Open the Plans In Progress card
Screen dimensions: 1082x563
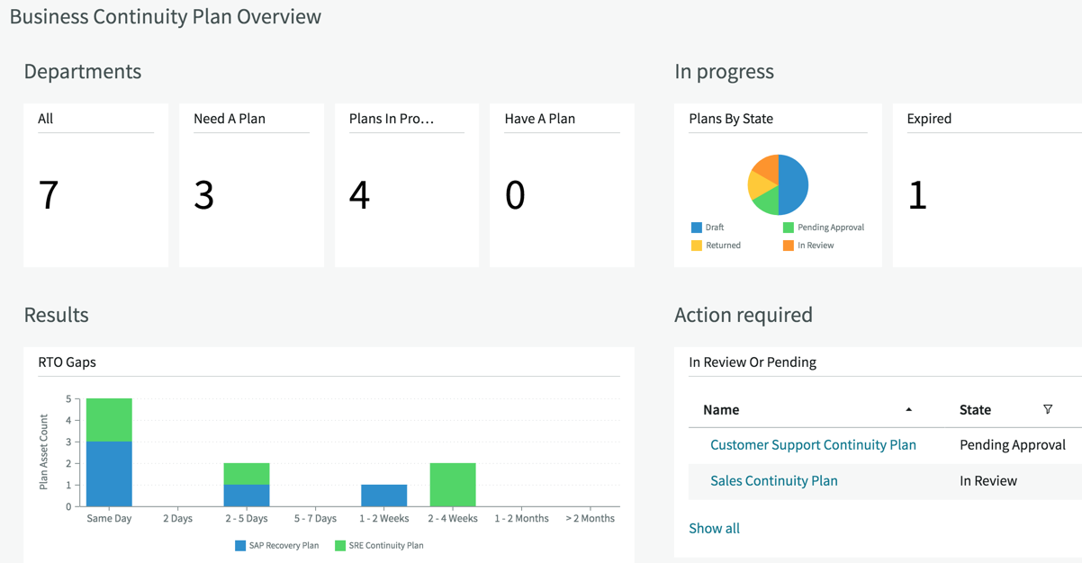[x=407, y=185]
